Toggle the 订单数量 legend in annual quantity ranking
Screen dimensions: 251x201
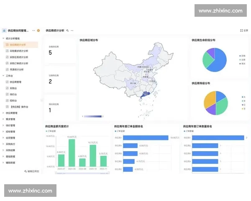189,131
